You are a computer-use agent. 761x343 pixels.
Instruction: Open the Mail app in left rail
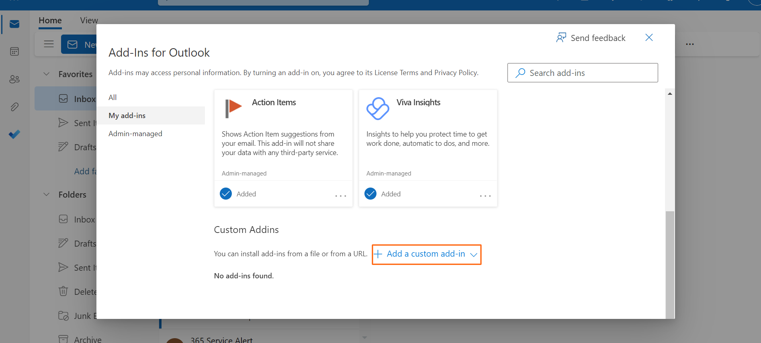(x=14, y=24)
